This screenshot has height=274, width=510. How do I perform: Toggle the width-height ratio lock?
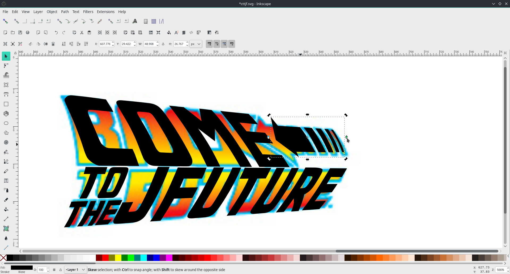[x=163, y=44]
